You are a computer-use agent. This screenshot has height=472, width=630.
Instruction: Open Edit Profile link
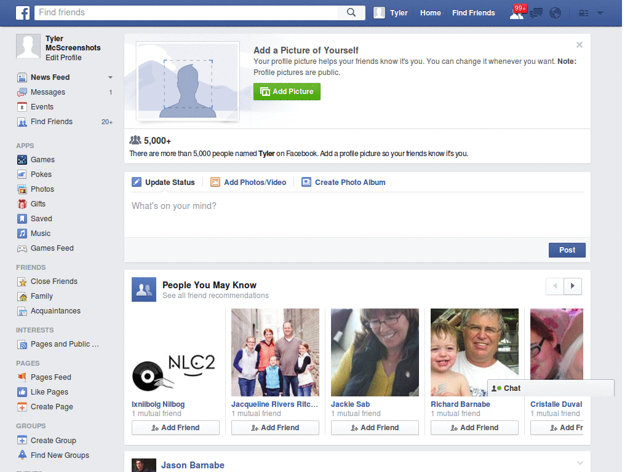[63, 58]
